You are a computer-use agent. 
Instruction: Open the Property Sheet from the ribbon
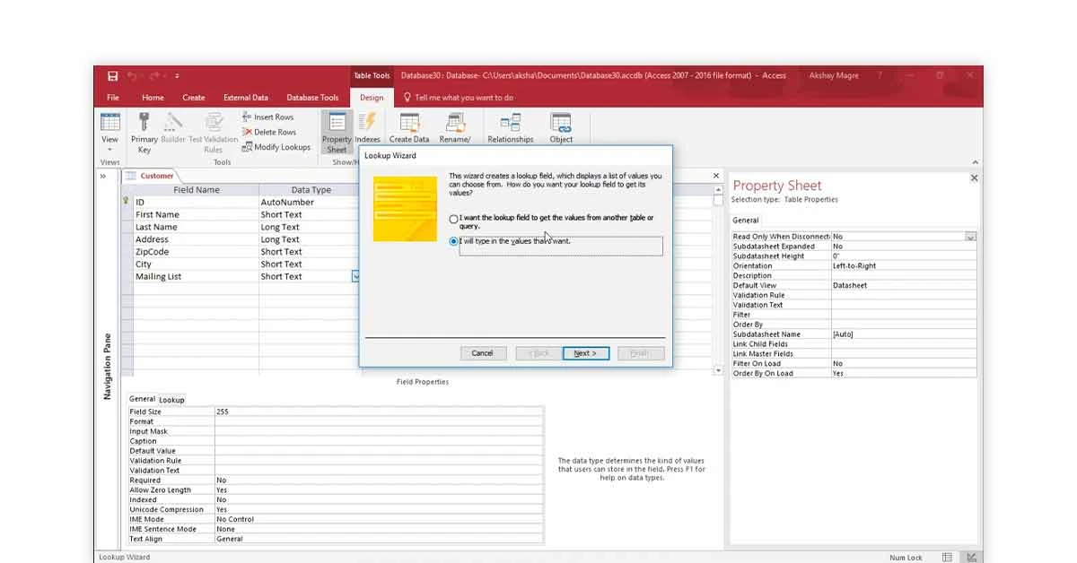337,130
